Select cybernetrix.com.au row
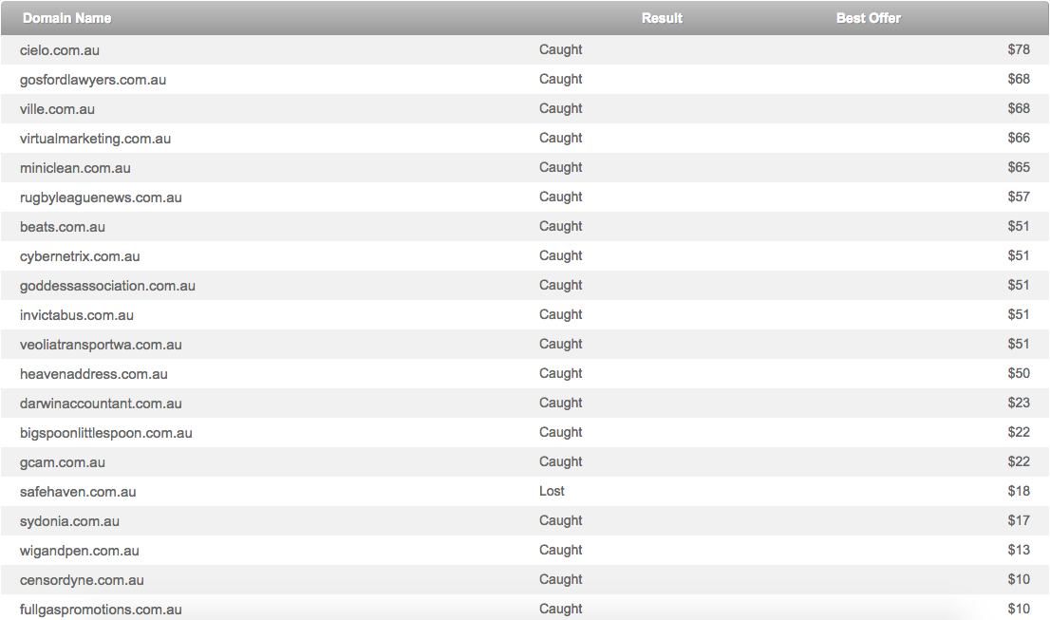 [525, 256]
